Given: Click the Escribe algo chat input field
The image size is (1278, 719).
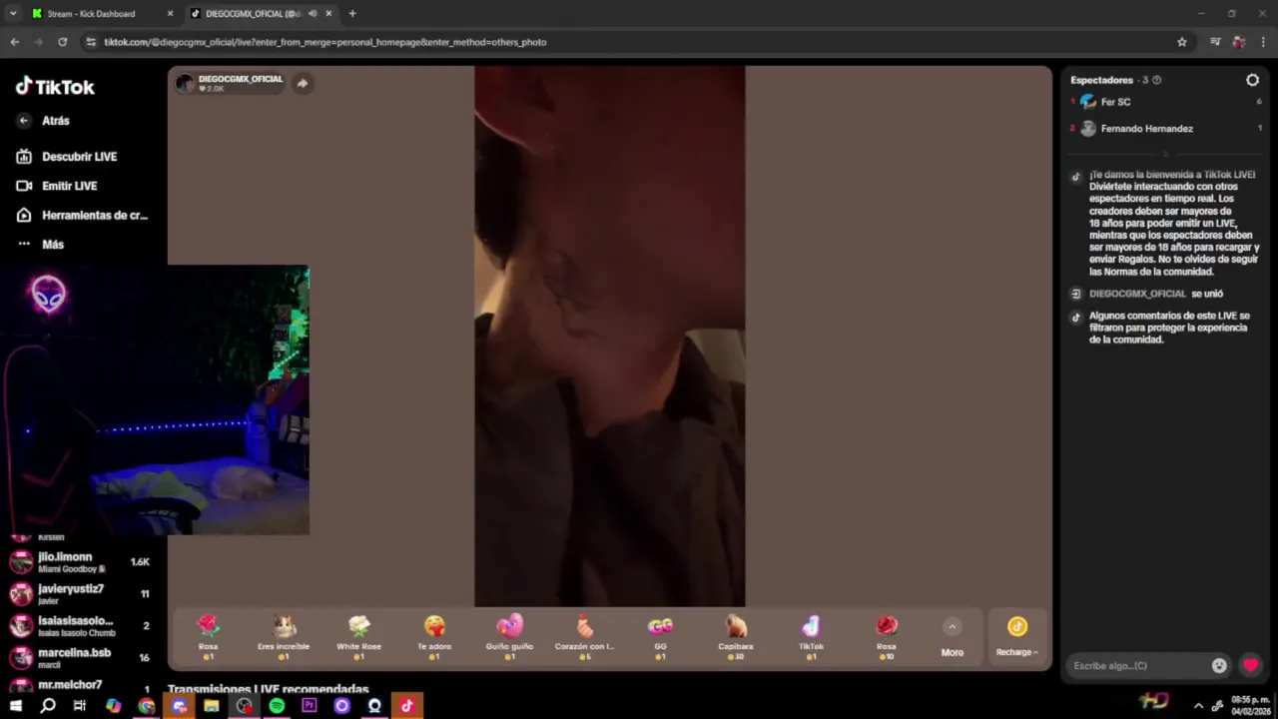Looking at the screenshot, I should tap(1136, 665).
